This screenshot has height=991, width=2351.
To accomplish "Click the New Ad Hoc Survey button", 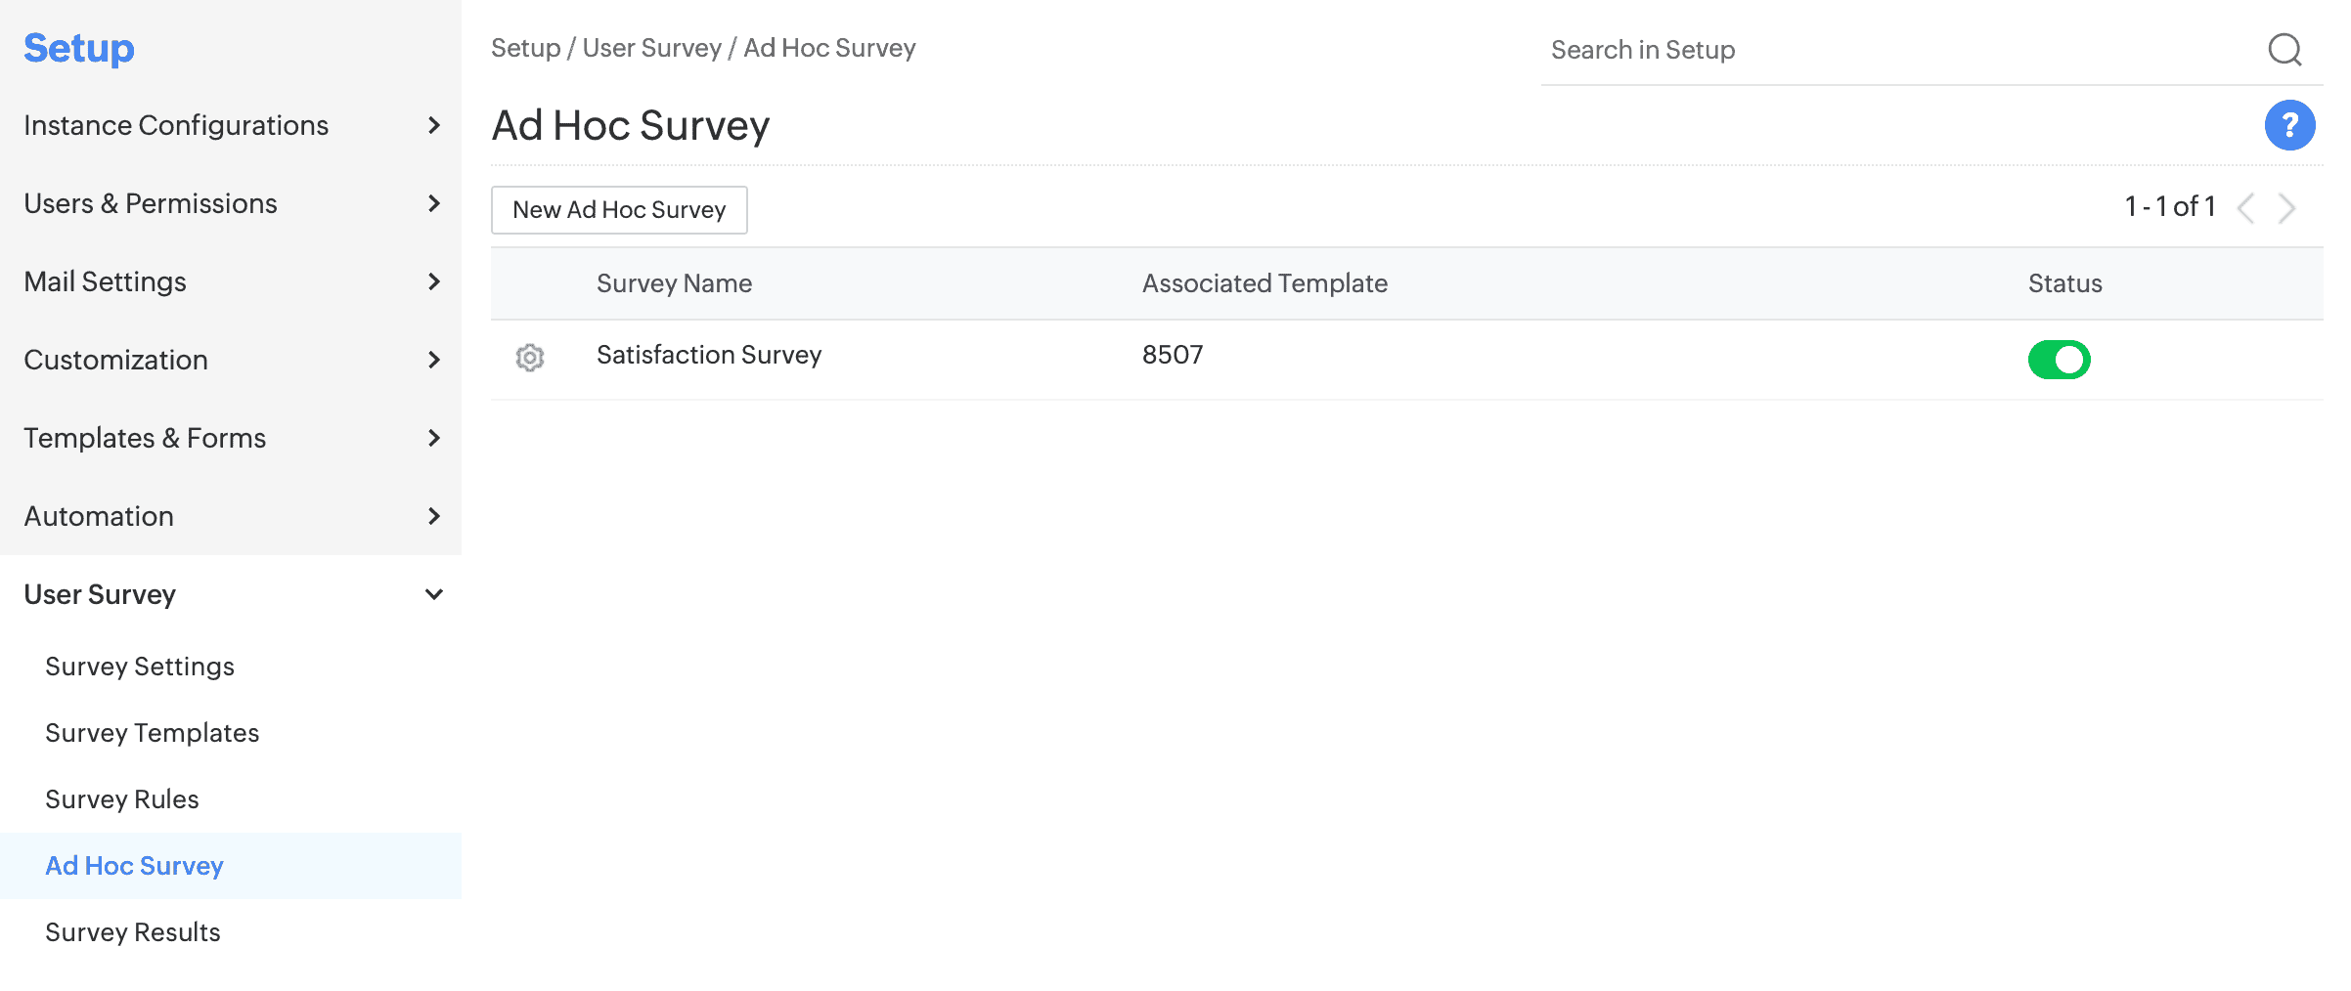I will pos(619,210).
